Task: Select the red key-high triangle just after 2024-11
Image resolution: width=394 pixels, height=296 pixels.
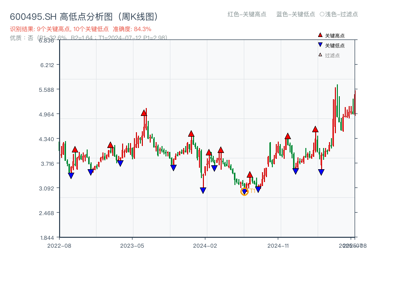Action: [x=288, y=136]
